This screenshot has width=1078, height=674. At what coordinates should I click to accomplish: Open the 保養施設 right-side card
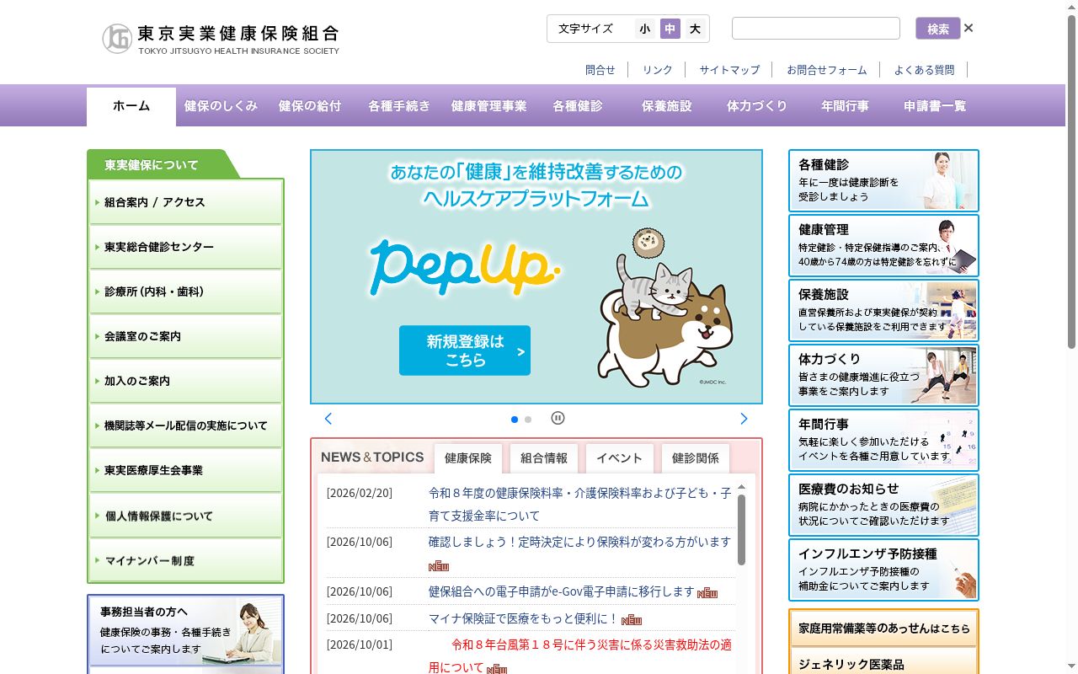[883, 310]
